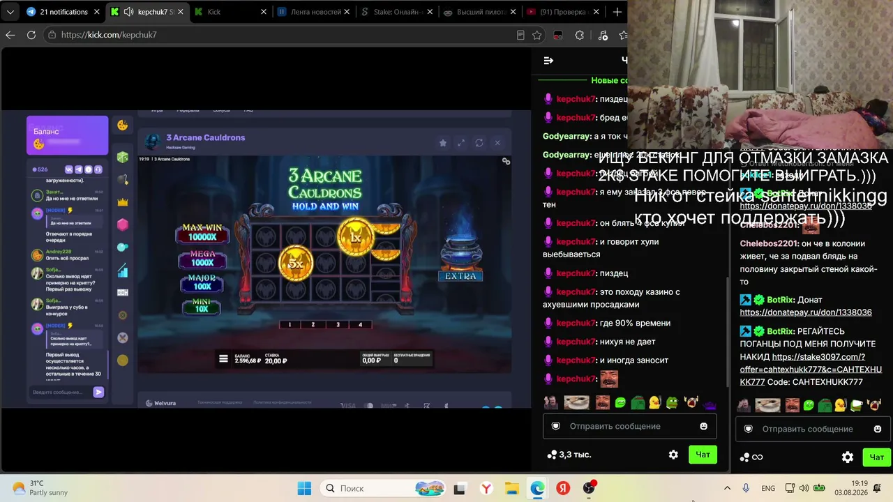Switch to the Stake: Онлайн tab
893x502 pixels.
(398, 12)
